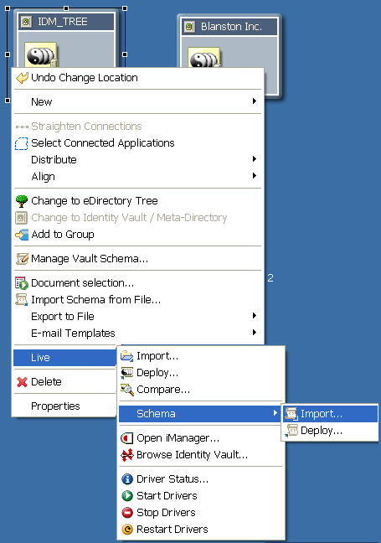The height and width of the screenshot is (543, 381).
Task: Select Compare... in the Live submenu
Action: (201, 390)
